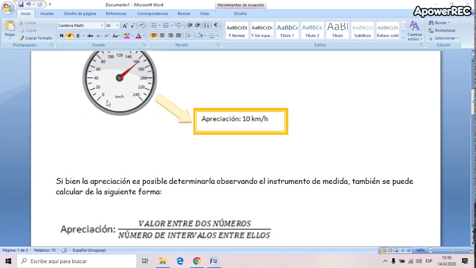Screen dimensions: 476x268
Task: Click the zoom slider in status bar
Action: [x=453, y=250]
